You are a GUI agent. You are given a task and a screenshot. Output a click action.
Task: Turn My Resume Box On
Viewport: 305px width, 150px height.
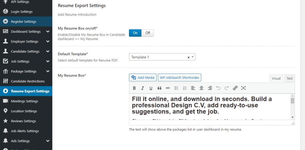click(135, 33)
